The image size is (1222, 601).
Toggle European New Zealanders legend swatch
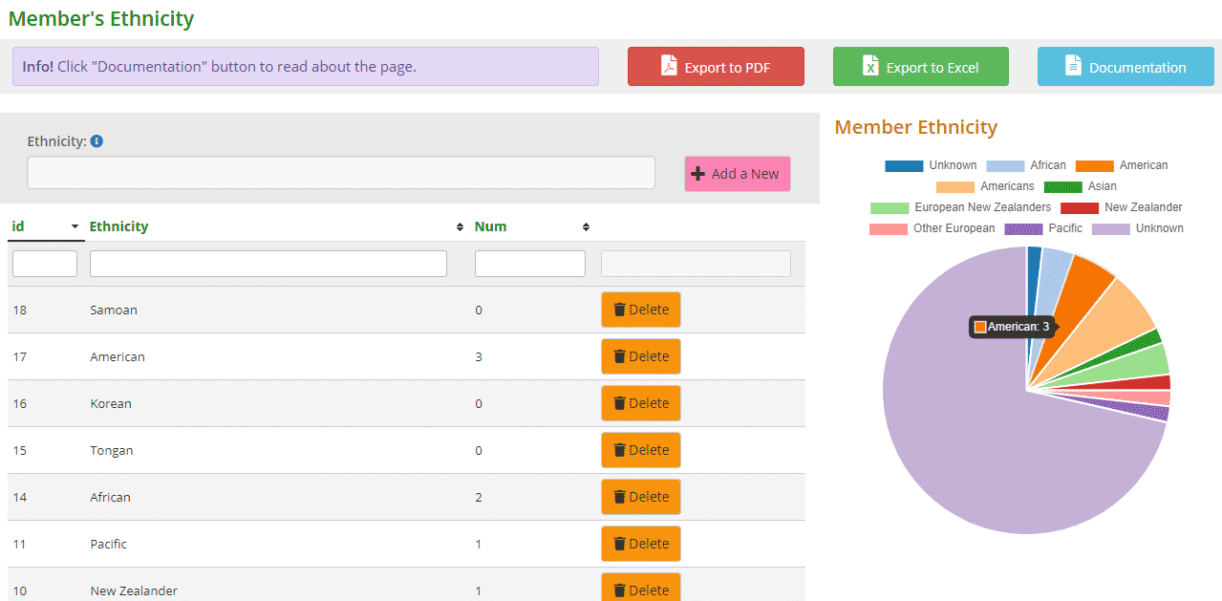coord(890,207)
